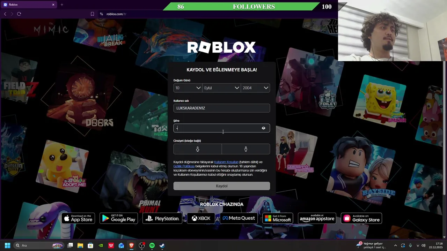Click the PlayStation badge

pyautogui.click(x=162, y=218)
